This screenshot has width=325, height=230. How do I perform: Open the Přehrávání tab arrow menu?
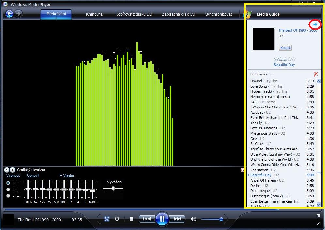56,19
